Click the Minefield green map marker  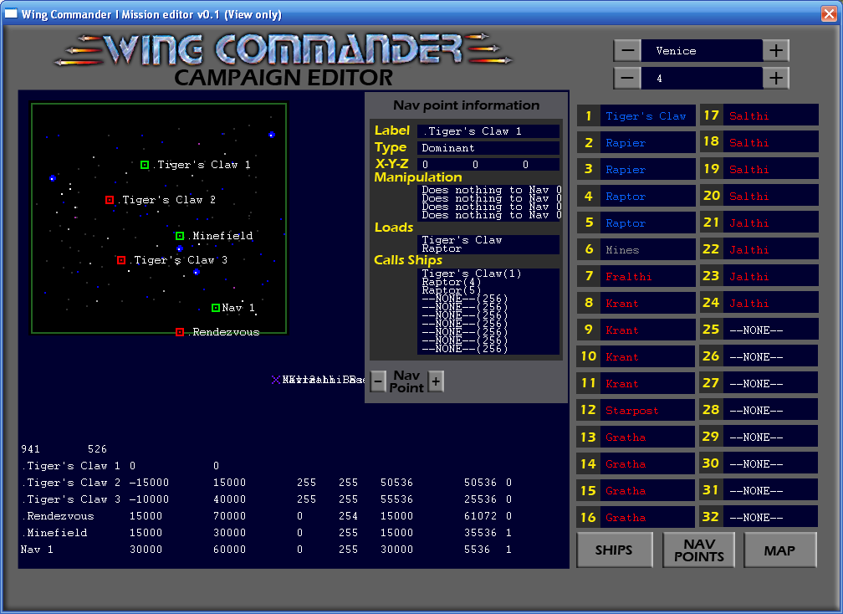point(180,236)
